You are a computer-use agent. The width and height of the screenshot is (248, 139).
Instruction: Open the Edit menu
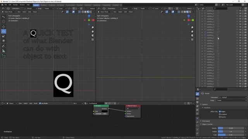point(10,5)
